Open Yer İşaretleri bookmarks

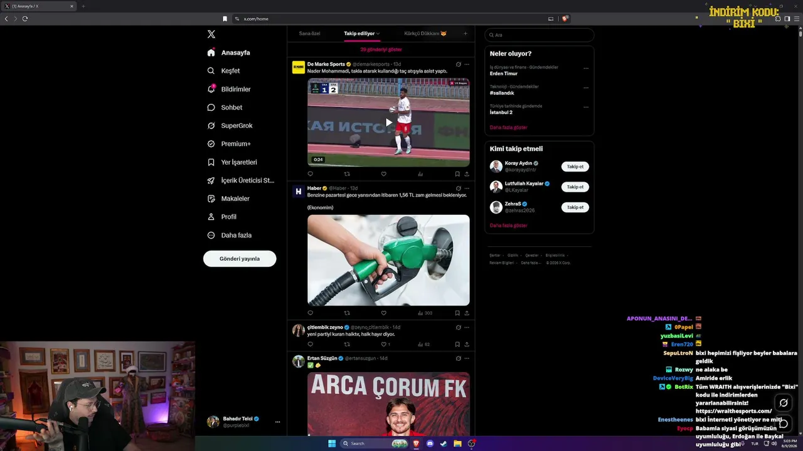point(232,162)
